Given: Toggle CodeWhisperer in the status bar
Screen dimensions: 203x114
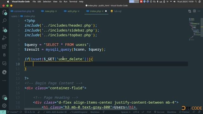Looking at the screenshot, I should click(x=79, y=112).
